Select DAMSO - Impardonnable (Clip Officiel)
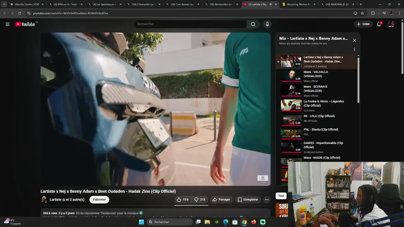Image resolution: width=404 pixels, height=227 pixels. [317, 147]
